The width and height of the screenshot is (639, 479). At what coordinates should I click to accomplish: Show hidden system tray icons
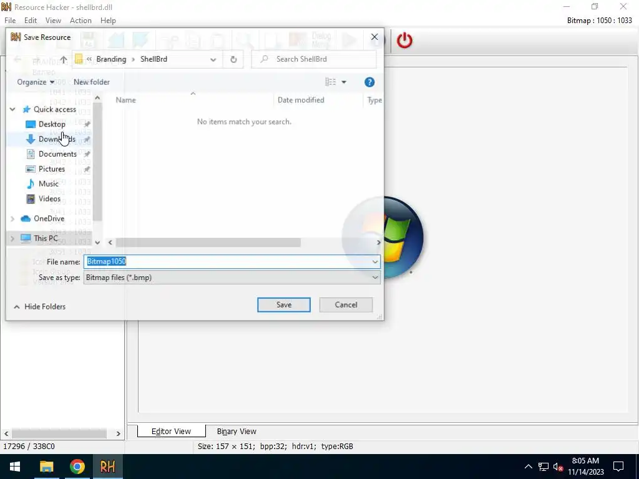[x=528, y=467]
